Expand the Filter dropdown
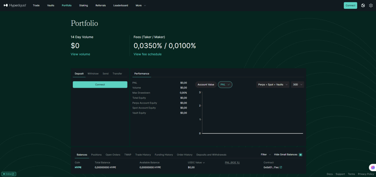The image size is (376, 177). click(266, 154)
